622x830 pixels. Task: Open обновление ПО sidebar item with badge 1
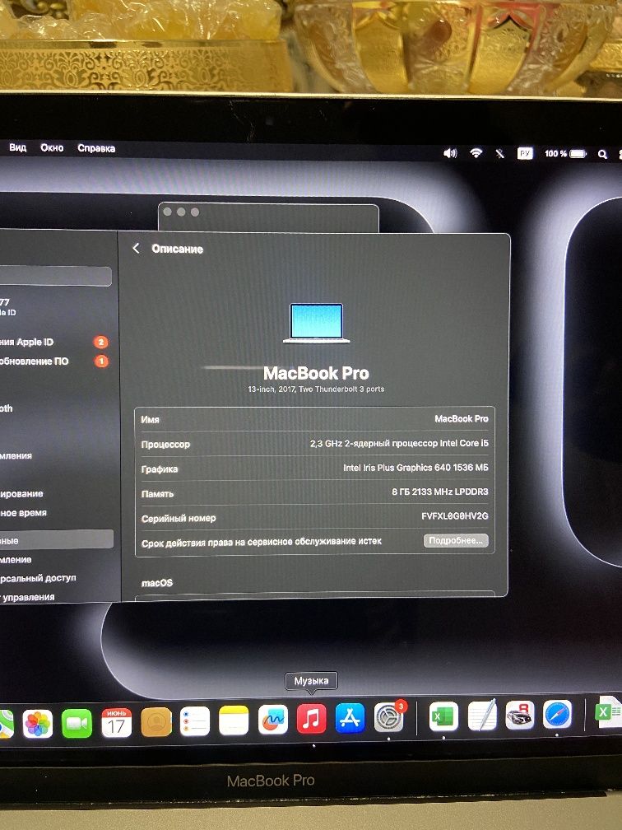tap(56, 361)
